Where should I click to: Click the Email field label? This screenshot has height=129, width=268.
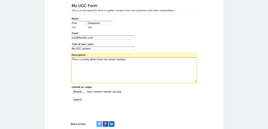click(75, 33)
